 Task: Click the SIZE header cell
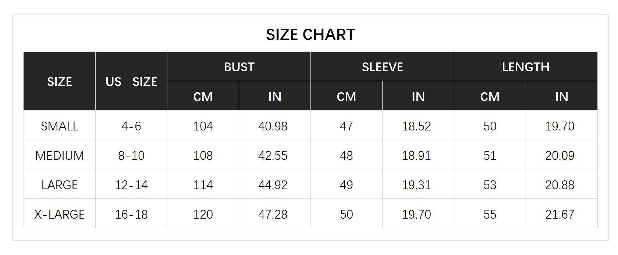click(60, 82)
